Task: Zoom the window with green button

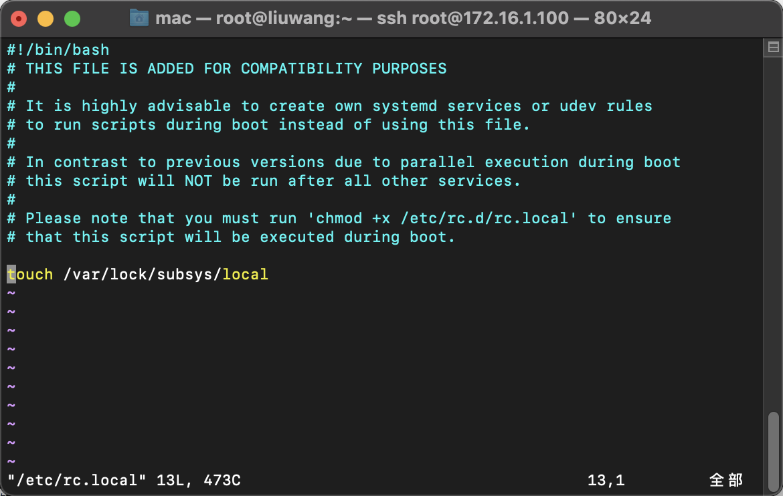Action: [72, 18]
